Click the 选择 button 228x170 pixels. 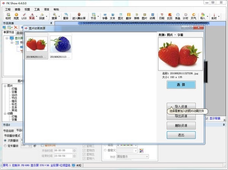tap(181, 85)
